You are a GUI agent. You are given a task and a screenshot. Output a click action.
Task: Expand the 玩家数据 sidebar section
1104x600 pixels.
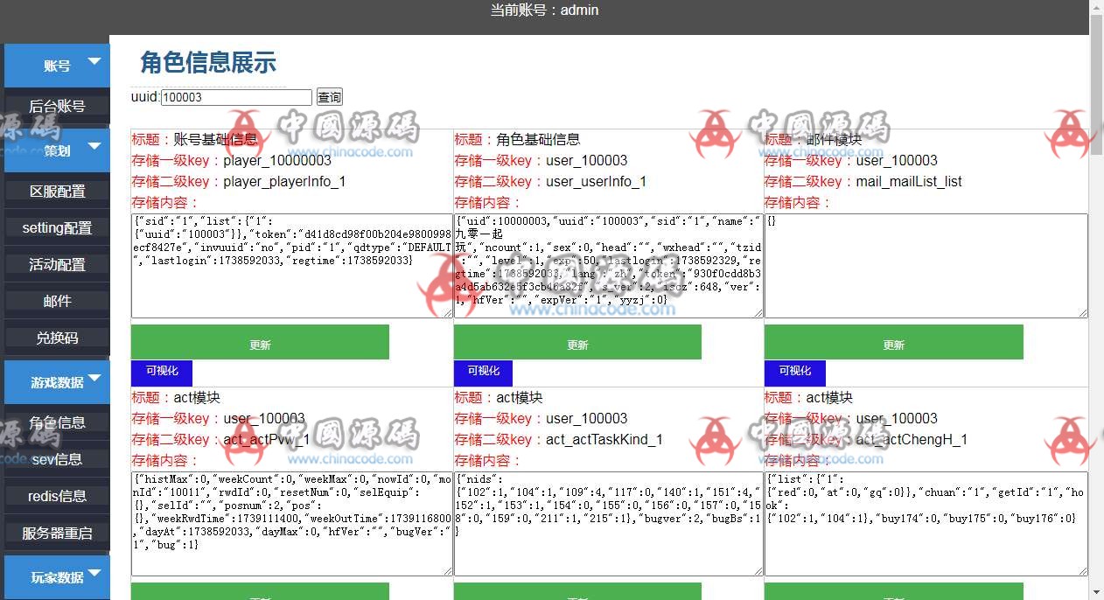(56, 577)
